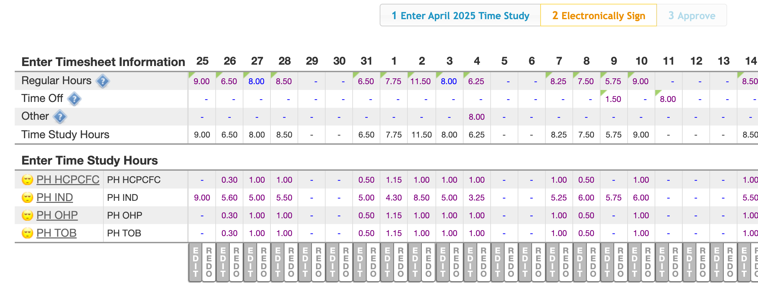
Task: Click the face icon beside PH OHP
Action: coord(27,215)
